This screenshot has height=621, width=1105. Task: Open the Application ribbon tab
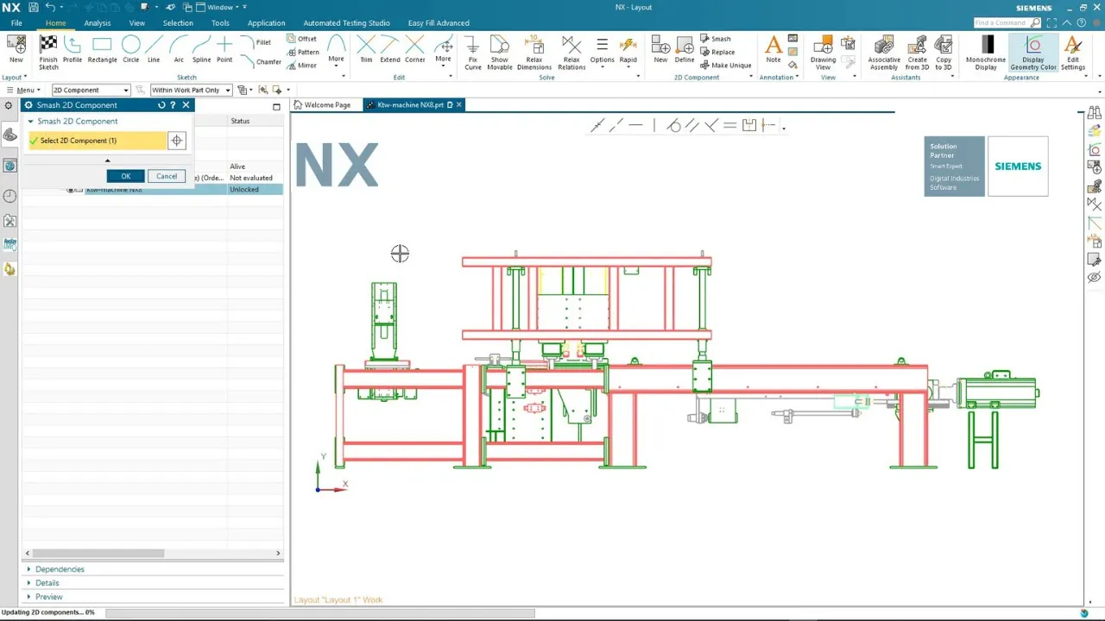point(266,23)
